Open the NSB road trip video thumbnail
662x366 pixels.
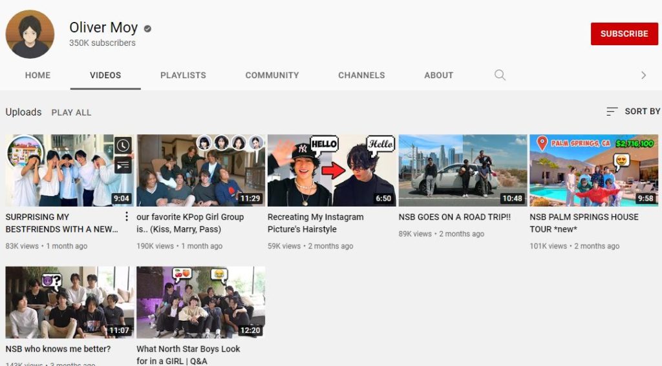463,170
